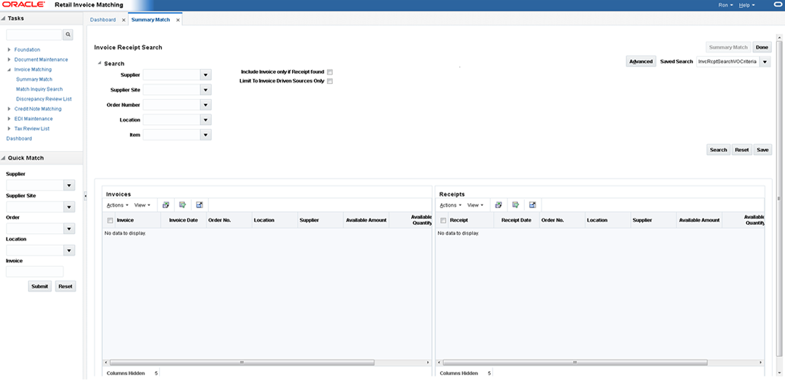Viewport: 785px width, 380px height.
Task: Open the Invoices View menu
Action: (x=142, y=205)
